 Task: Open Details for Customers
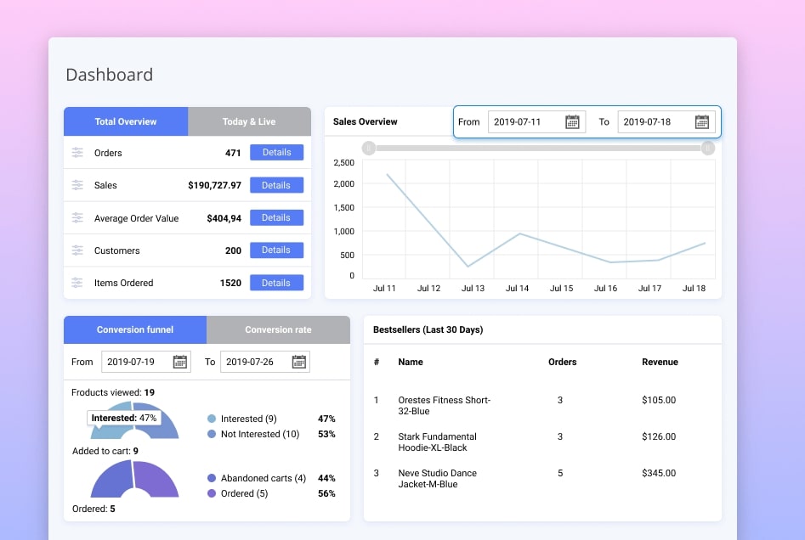point(276,250)
